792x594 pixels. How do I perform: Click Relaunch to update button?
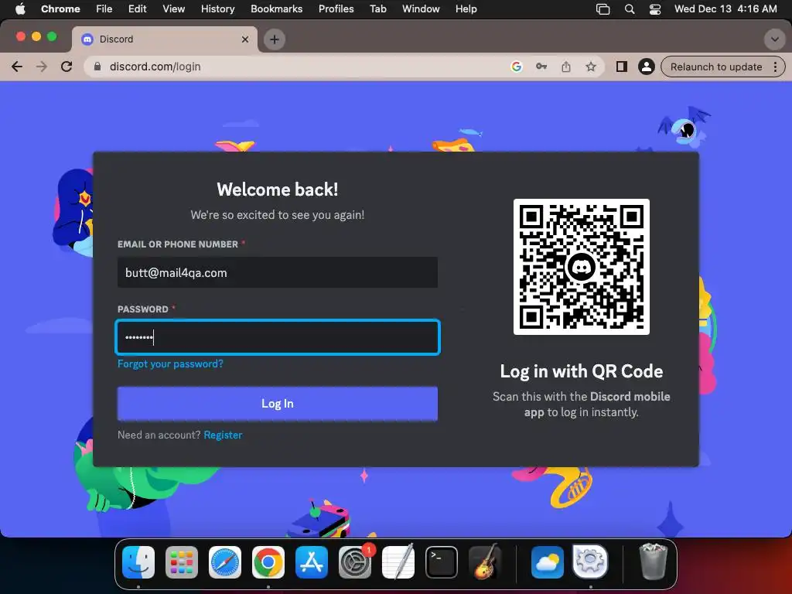[x=715, y=67]
